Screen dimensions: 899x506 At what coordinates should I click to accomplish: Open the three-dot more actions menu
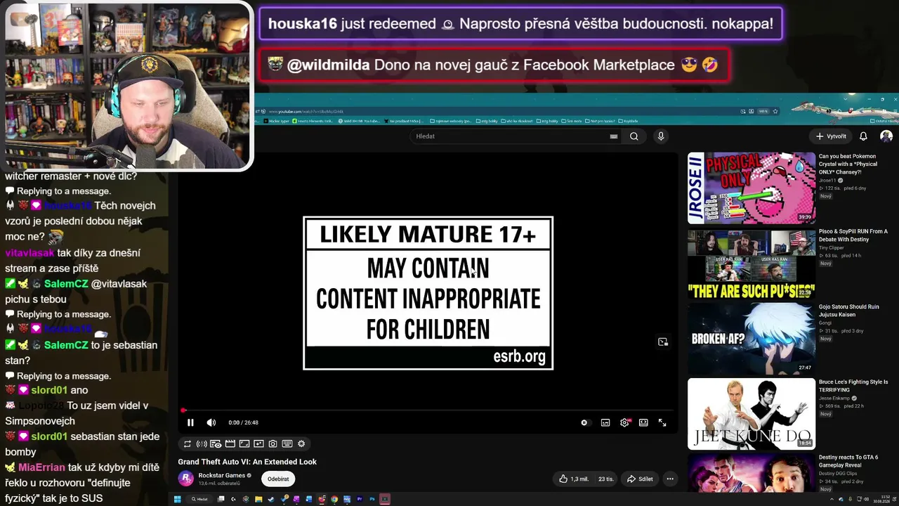pos(670,479)
